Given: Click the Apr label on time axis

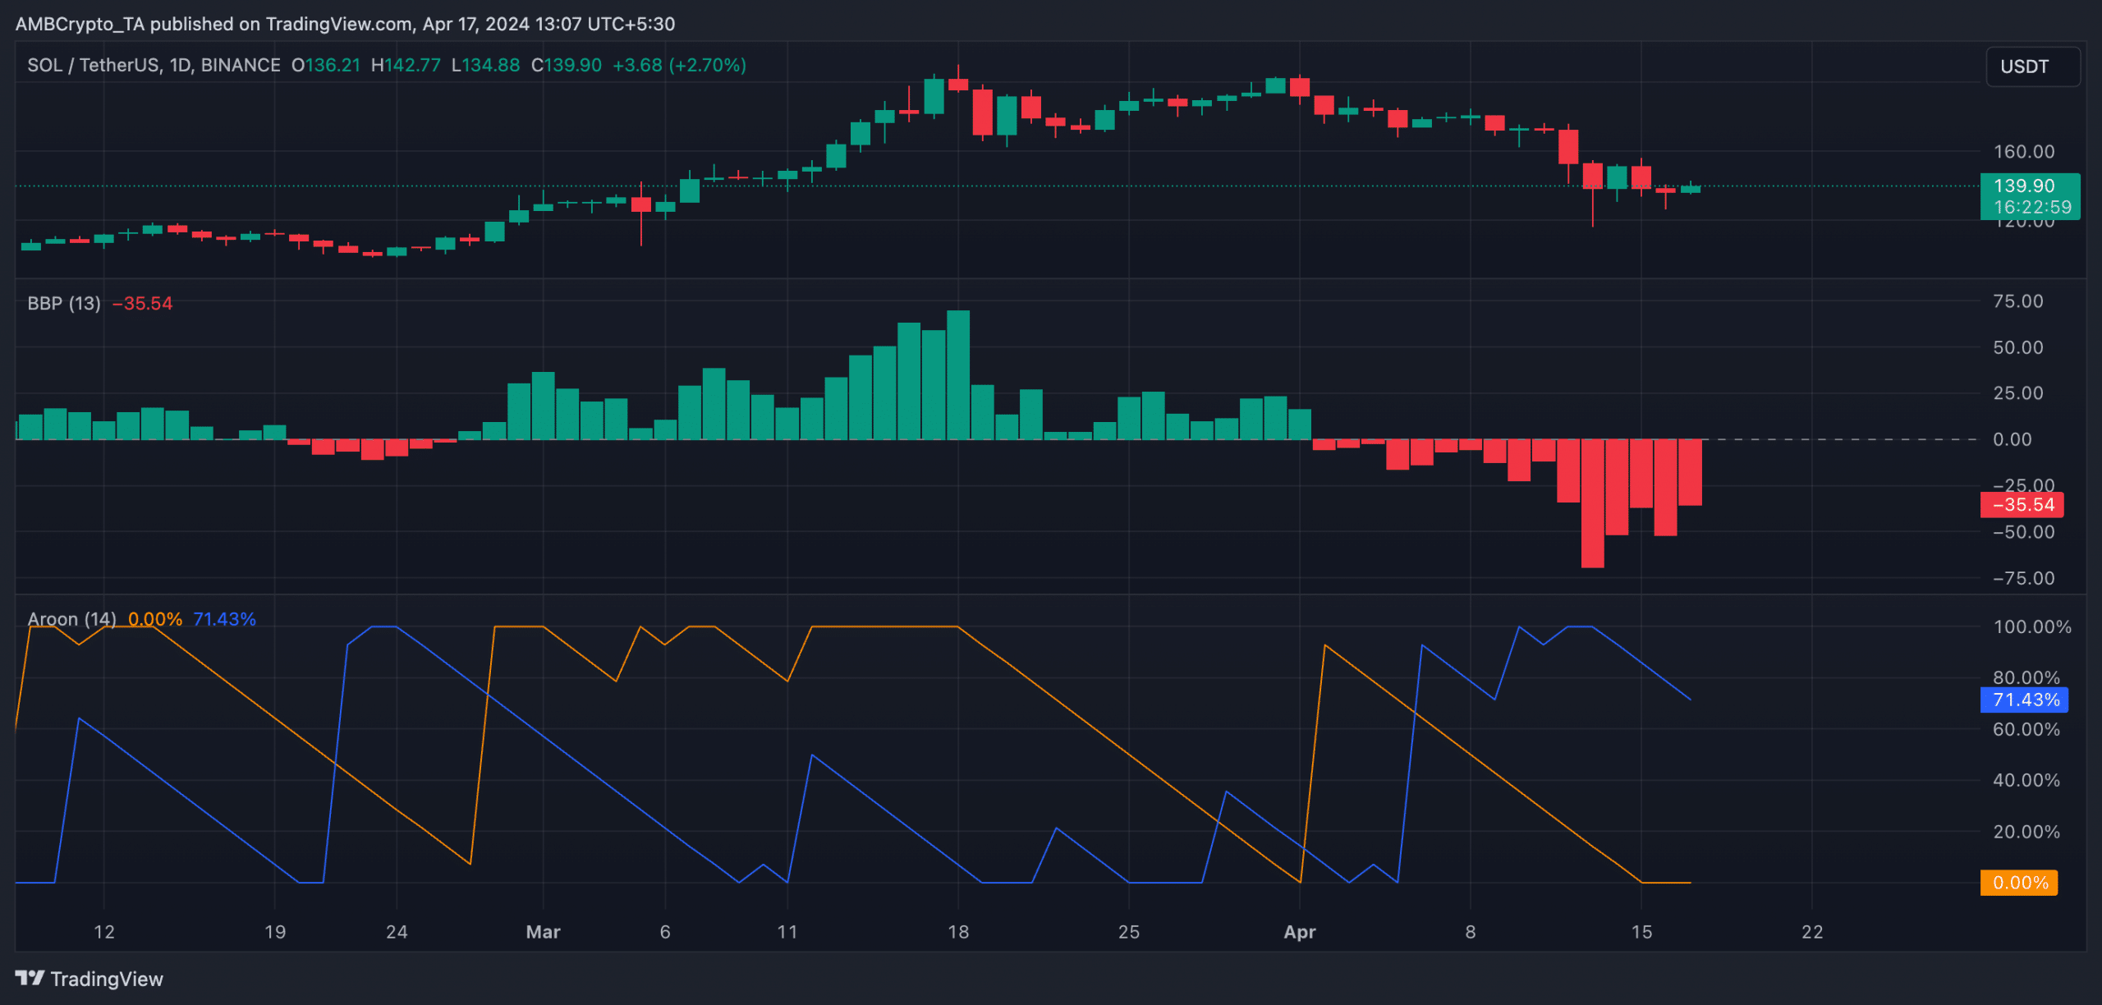Looking at the screenshot, I should (1300, 932).
